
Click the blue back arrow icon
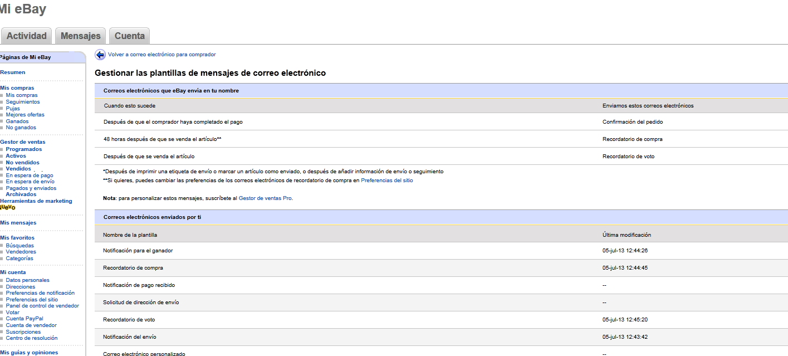point(100,55)
